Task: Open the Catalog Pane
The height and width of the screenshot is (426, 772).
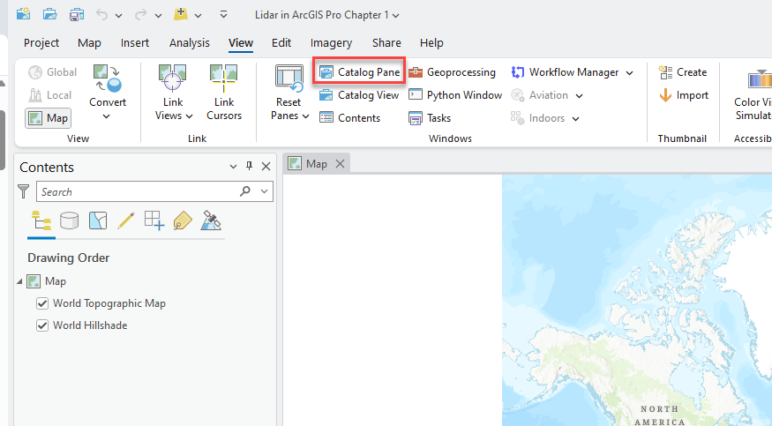Action: [x=359, y=72]
